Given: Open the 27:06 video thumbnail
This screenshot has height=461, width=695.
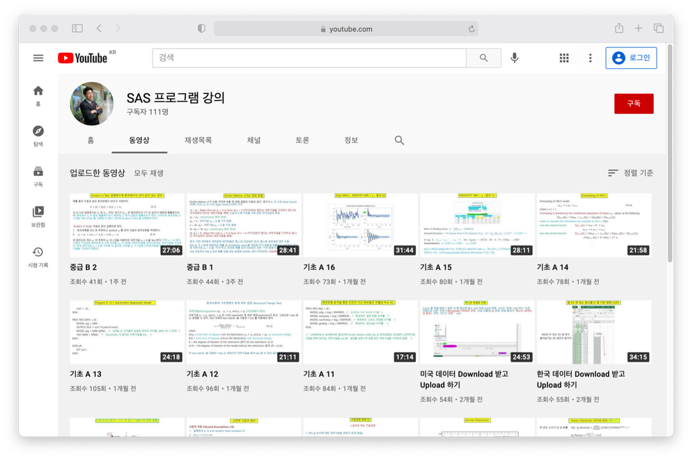Looking at the screenshot, I should [x=127, y=225].
